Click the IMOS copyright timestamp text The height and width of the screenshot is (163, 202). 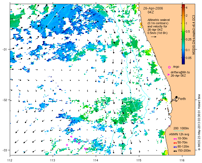tap(199, 122)
